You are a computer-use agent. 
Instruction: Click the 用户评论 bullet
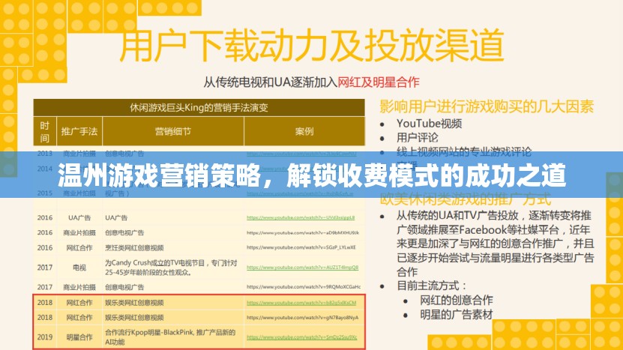[x=417, y=137]
